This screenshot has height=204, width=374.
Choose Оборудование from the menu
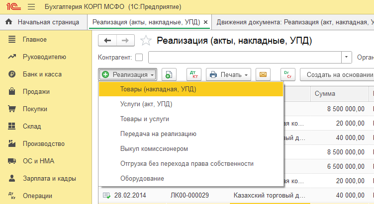click(191, 179)
